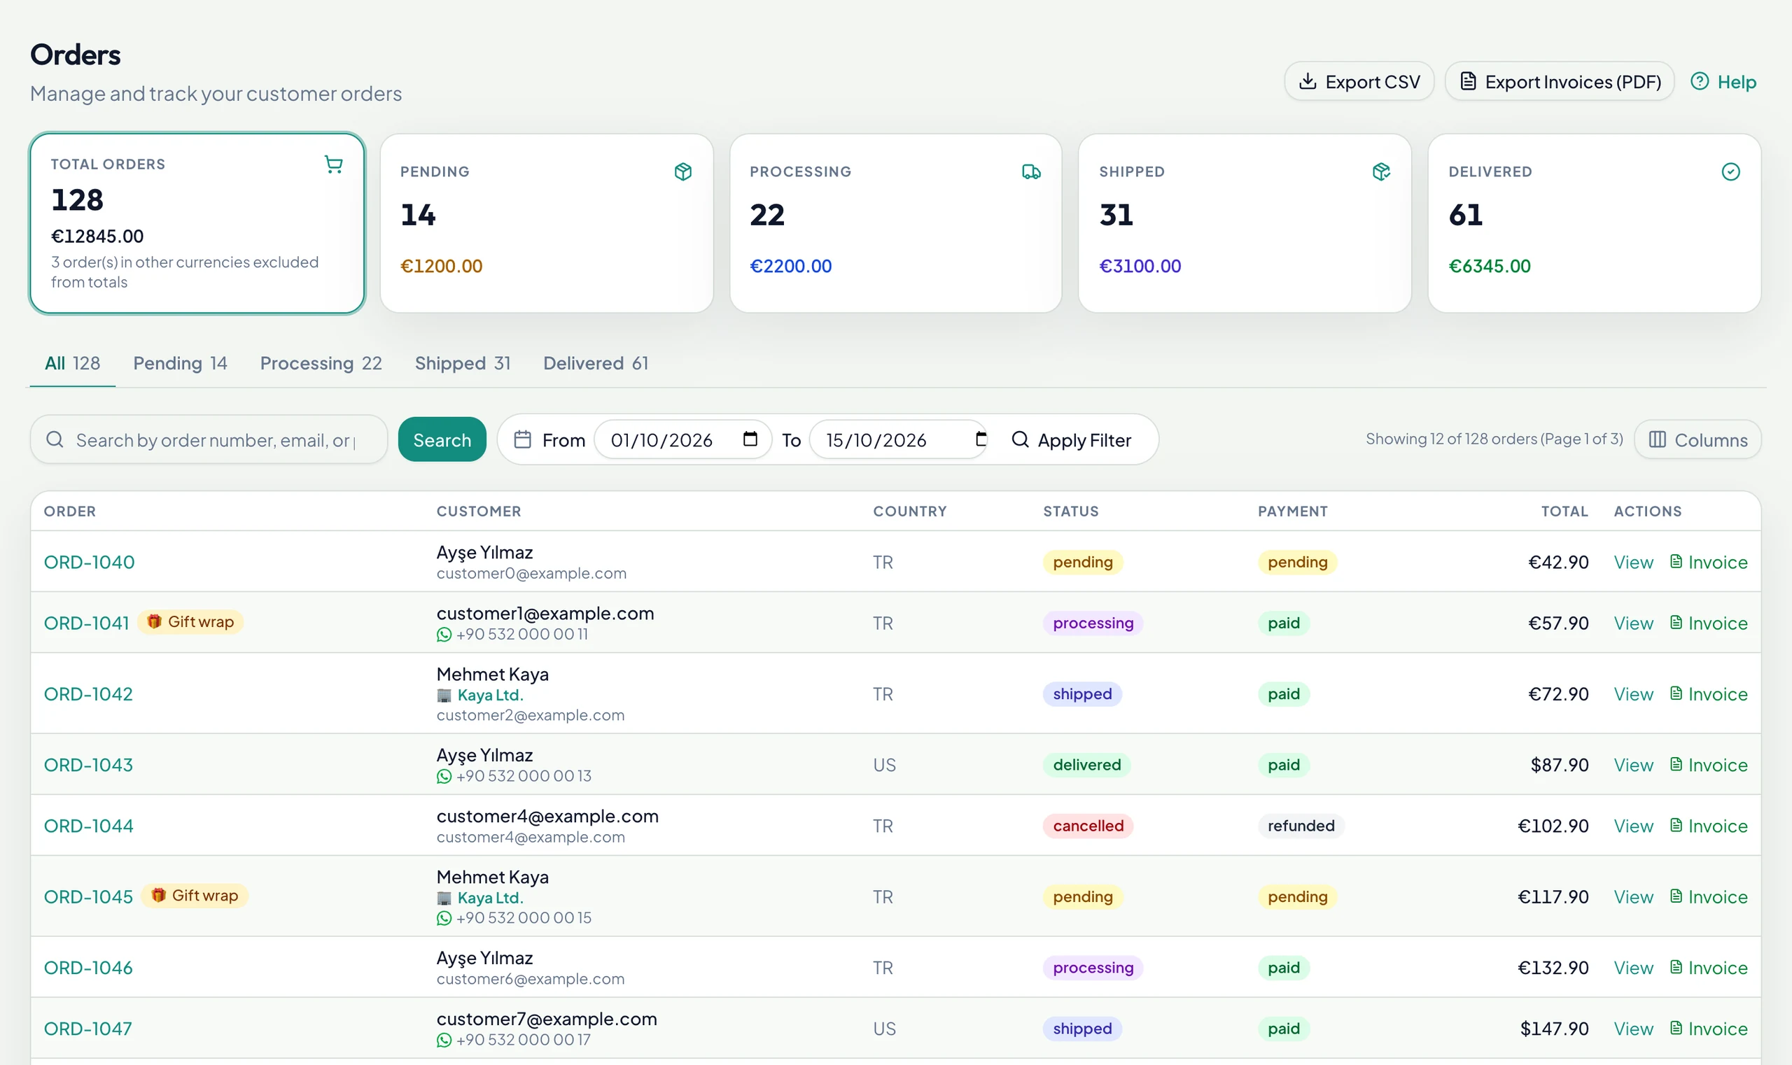Viewport: 1792px width, 1065px height.
Task: Click the refunded payment badge
Action: (x=1301, y=826)
